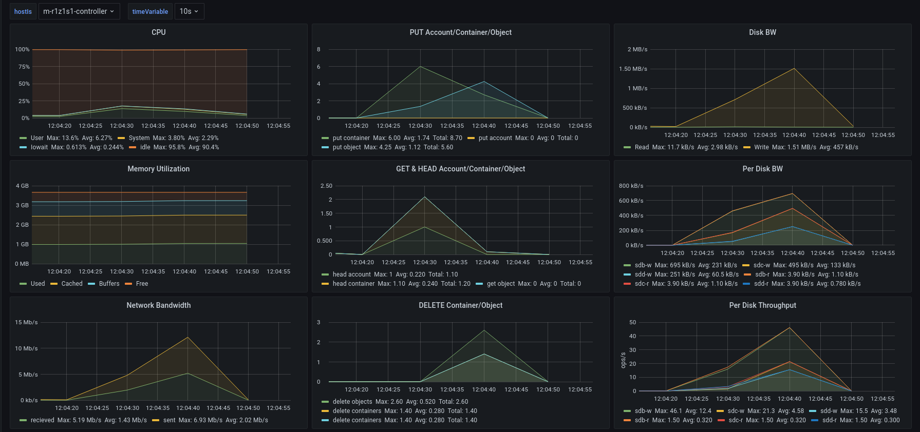Toggle sdc-w series in Per Disk BW legend
The width and height of the screenshot is (920, 432).
coord(762,265)
